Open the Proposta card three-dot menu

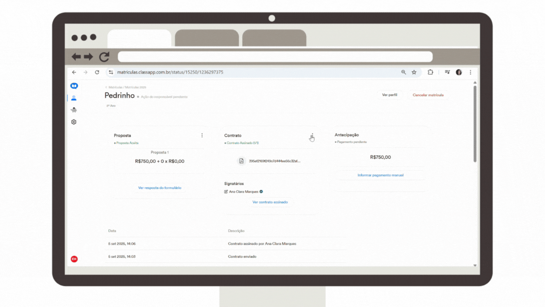click(202, 135)
